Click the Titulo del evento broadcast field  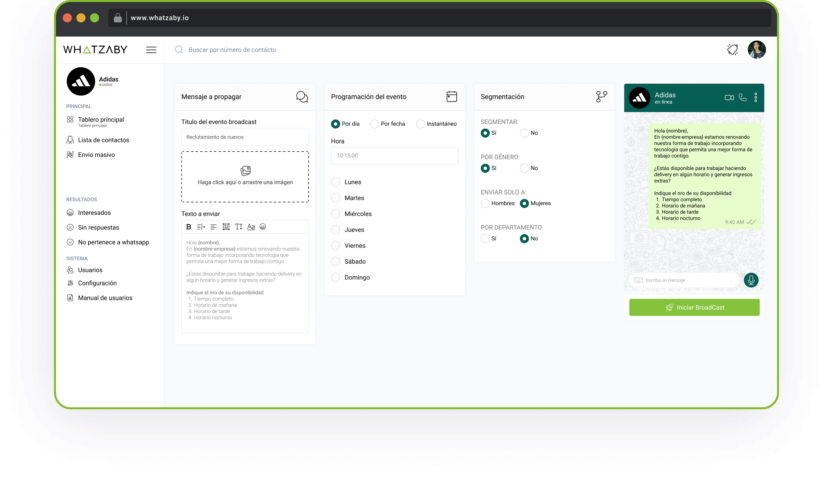(245, 137)
